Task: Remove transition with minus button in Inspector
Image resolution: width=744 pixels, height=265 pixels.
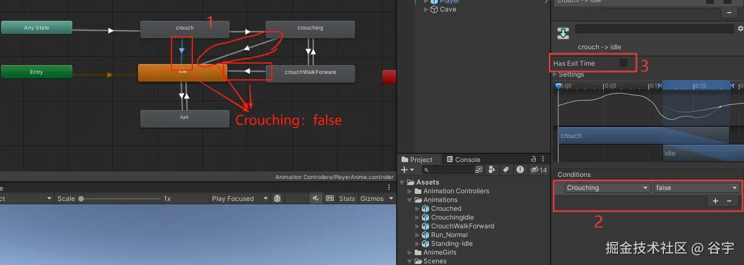Action: [x=729, y=12]
